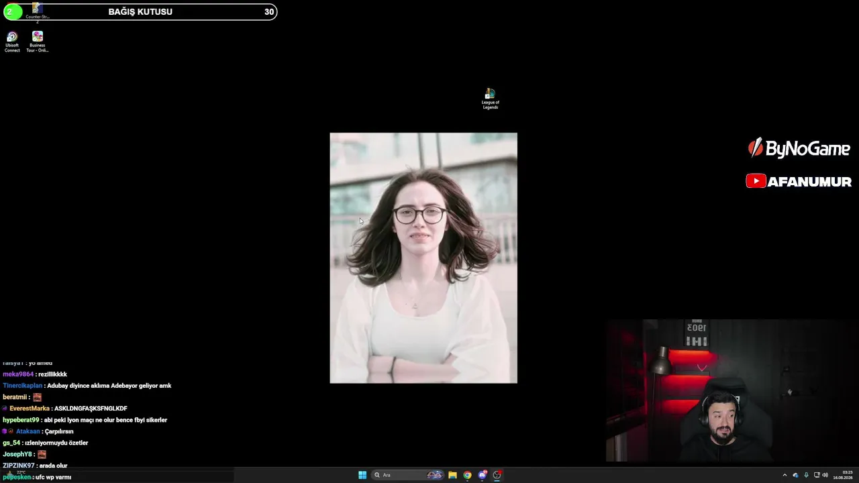Click the message 'Çarpılırsın'
The width and height of the screenshot is (859, 483).
[x=59, y=431]
